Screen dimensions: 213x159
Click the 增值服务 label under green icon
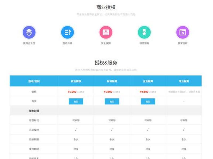tap(144, 43)
